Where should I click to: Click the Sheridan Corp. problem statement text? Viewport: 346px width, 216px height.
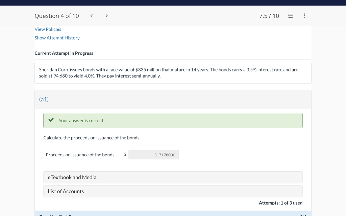tap(169, 73)
